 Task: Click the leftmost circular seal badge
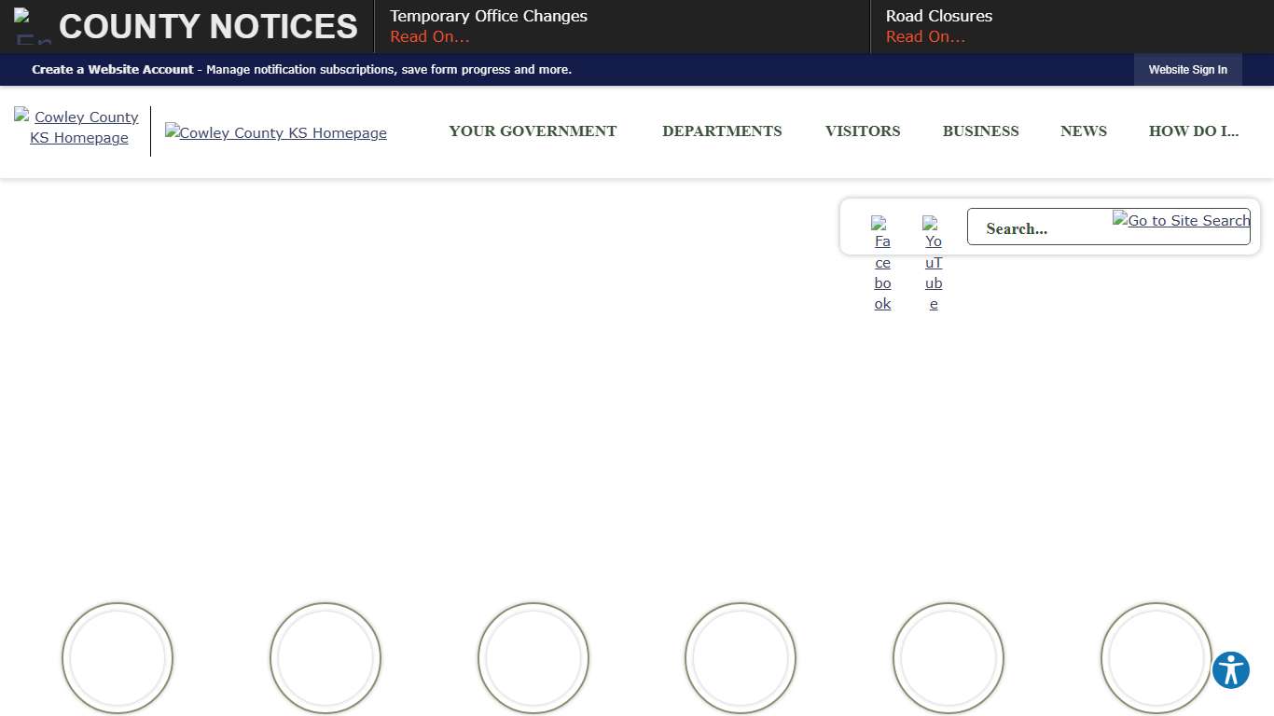coord(117,657)
